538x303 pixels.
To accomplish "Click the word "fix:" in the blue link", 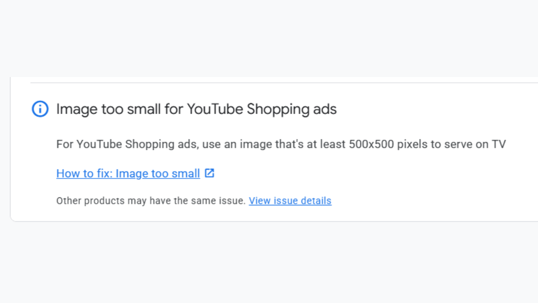I will (x=104, y=173).
